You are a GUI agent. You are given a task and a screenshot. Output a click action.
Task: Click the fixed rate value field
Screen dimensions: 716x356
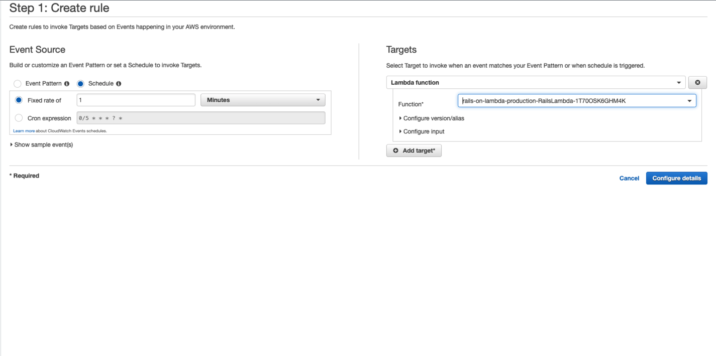point(136,100)
